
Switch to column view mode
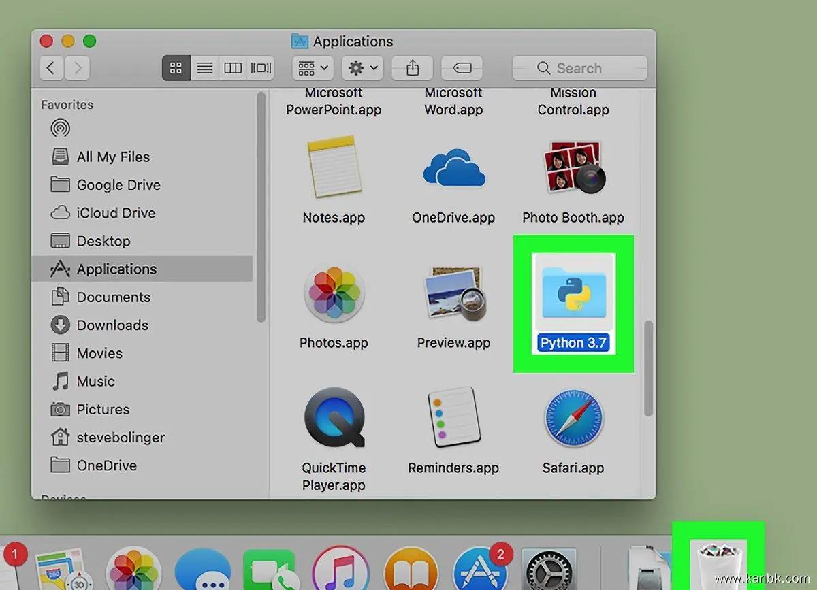(x=233, y=68)
